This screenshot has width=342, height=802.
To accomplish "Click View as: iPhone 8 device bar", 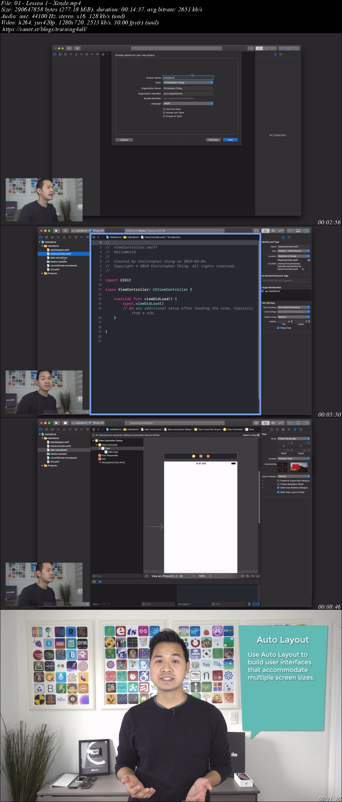I will (x=167, y=576).
